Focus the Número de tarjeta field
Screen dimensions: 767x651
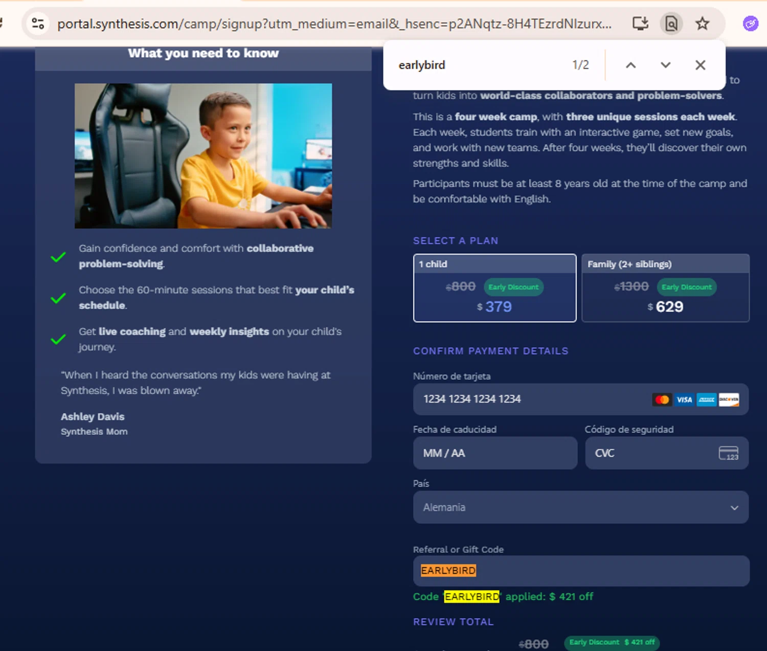(581, 399)
